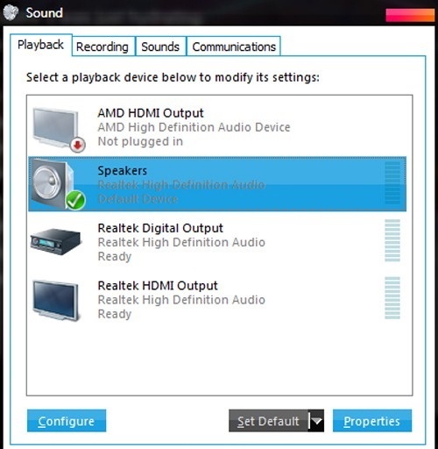Click the Speakers device icon
The height and width of the screenshot is (449, 438).
(58, 184)
